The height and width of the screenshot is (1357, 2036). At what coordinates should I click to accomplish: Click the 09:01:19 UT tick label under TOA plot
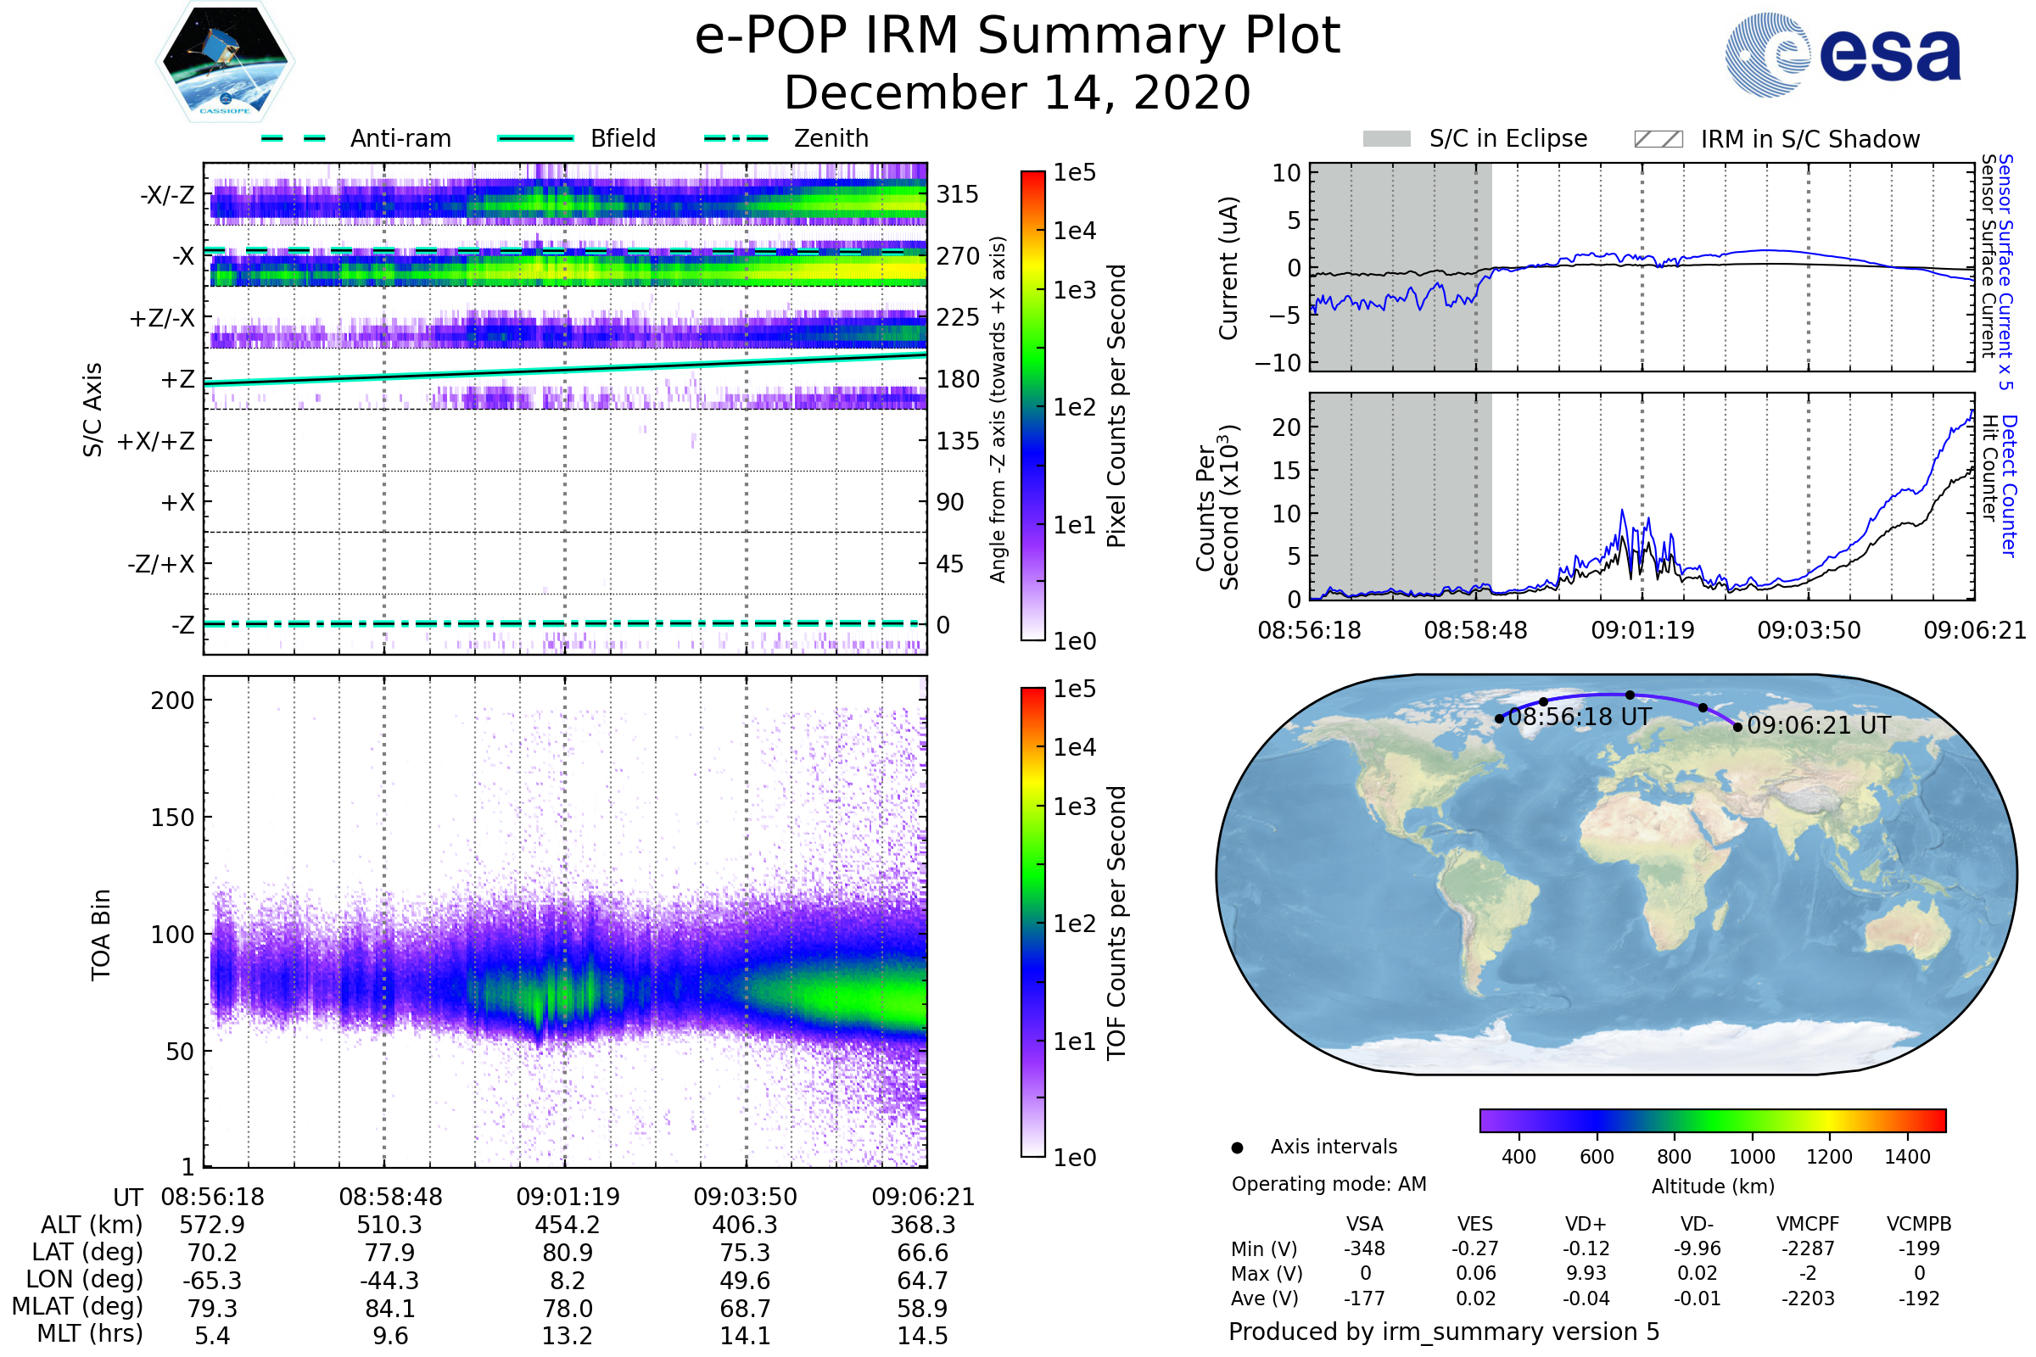tap(568, 1197)
